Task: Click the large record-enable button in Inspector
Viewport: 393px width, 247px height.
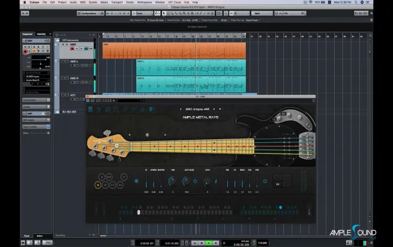Action: point(25,52)
